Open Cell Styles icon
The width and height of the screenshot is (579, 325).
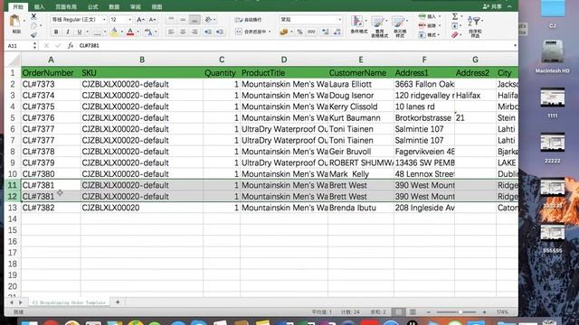[x=399, y=22]
